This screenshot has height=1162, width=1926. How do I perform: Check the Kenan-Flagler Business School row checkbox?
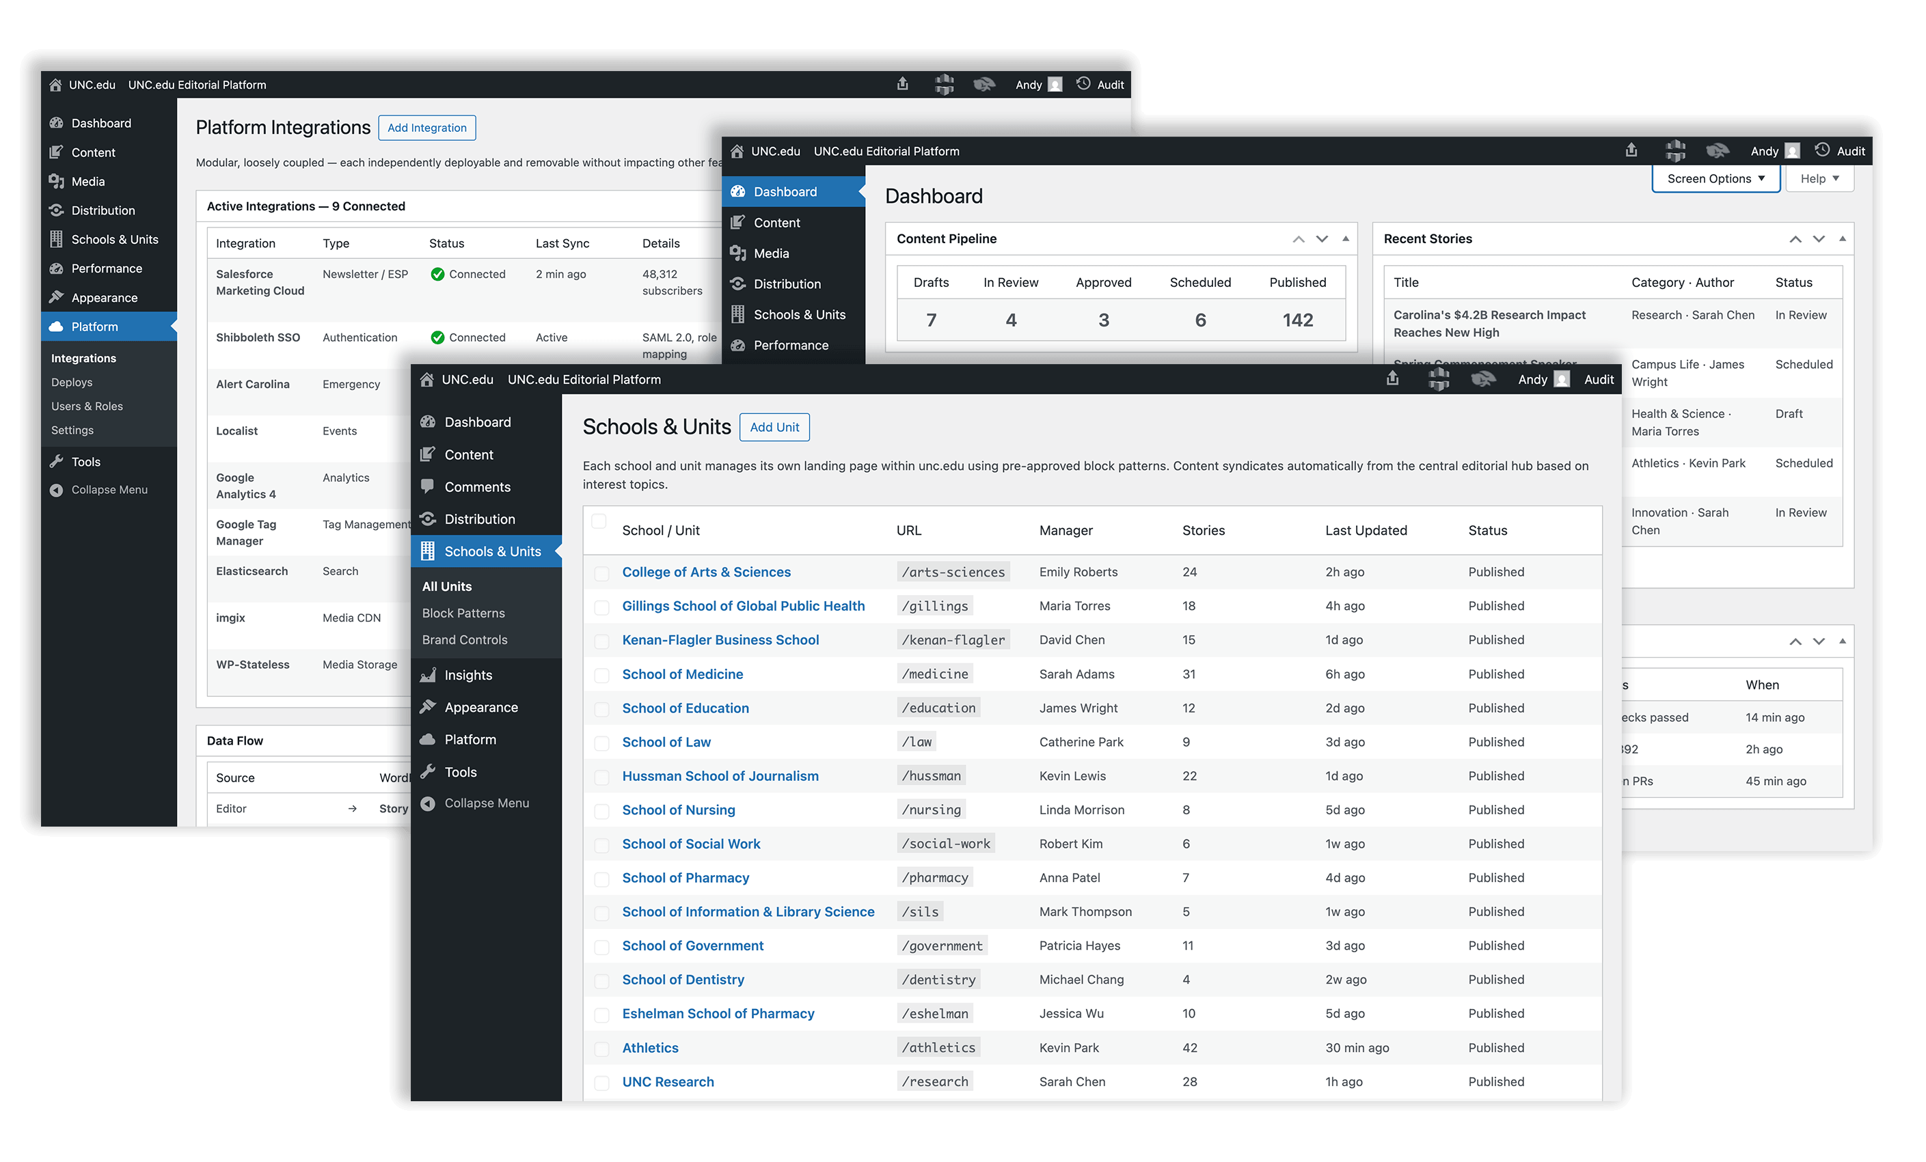(601, 641)
